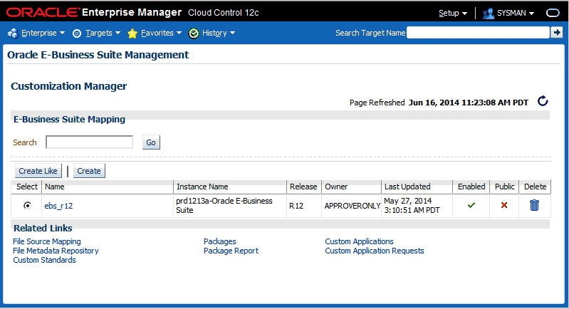Open the Enterprise menu

(x=43, y=33)
